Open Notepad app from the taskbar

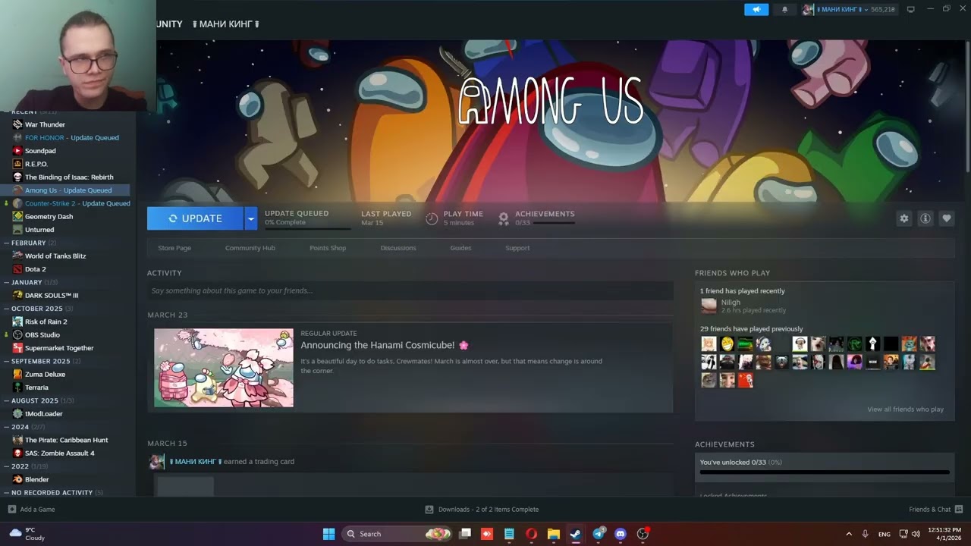[x=509, y=534]
